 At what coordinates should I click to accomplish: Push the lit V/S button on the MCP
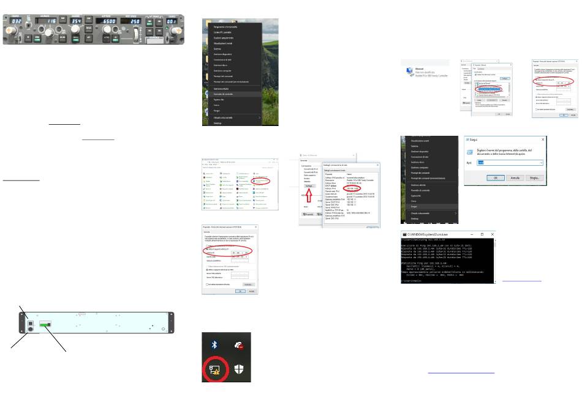tap(115, 38)
